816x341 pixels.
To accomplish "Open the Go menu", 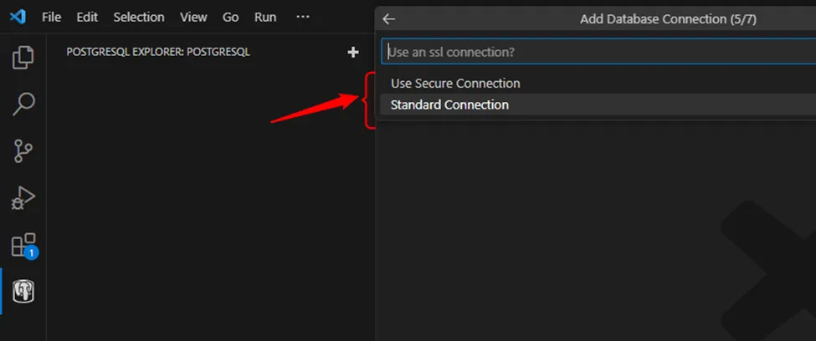I will tap(231, 17).
